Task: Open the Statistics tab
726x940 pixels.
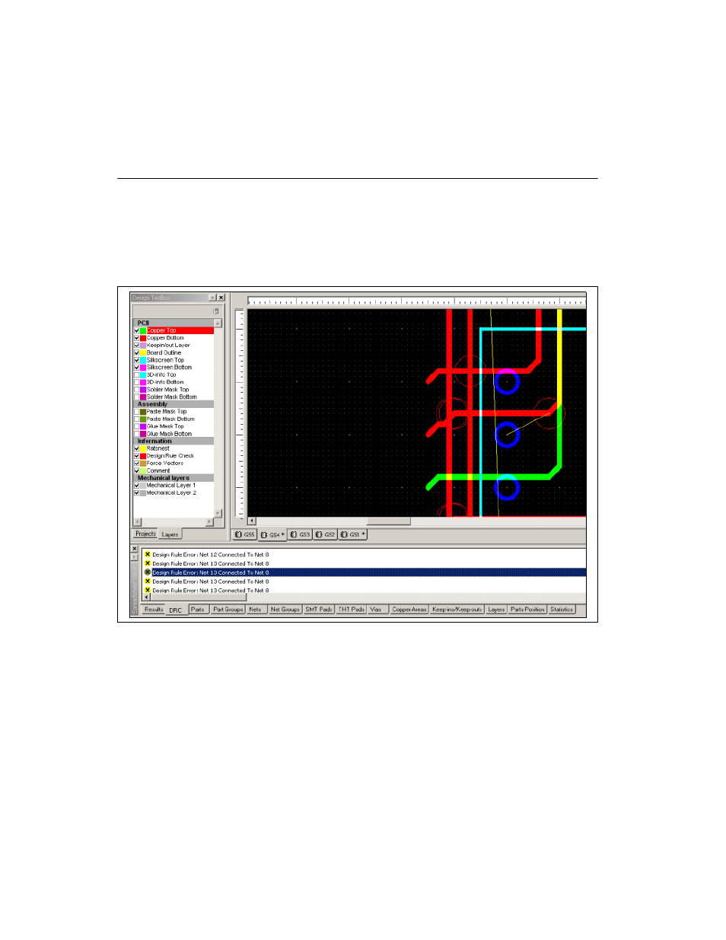Action: pyautogui.click(x=562, y=610)
